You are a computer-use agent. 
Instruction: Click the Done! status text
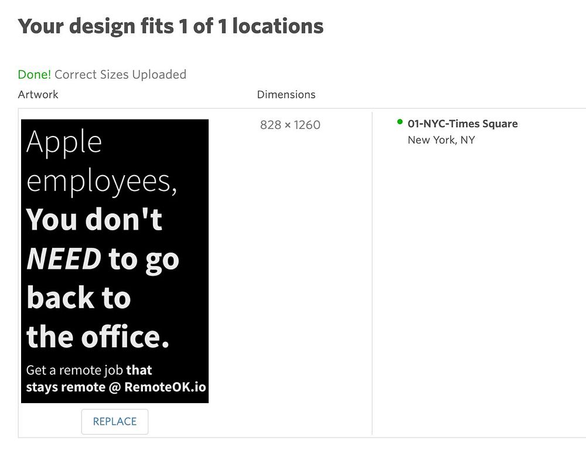35,74
